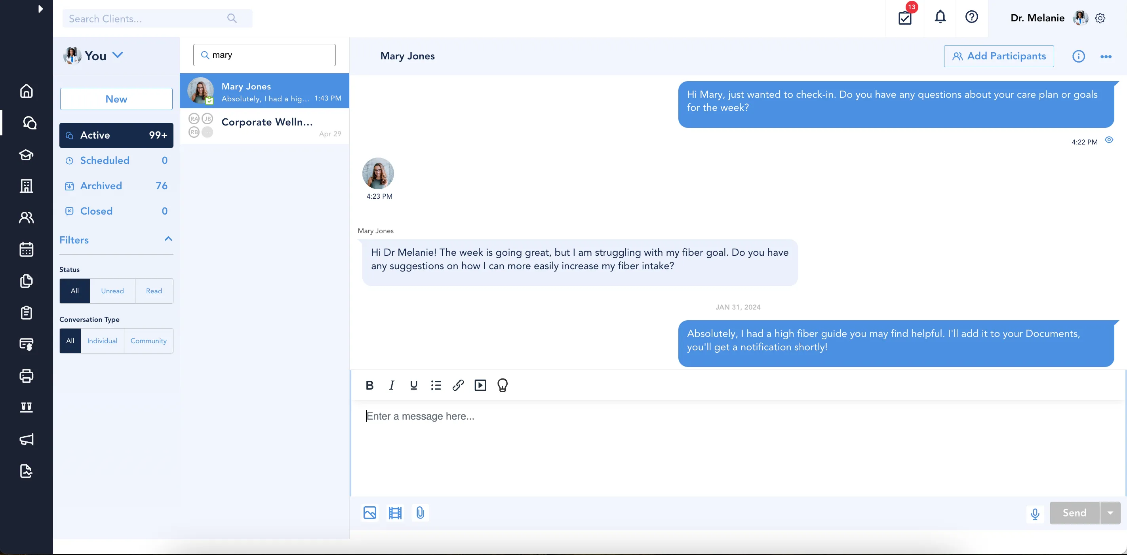The height and width of the screenshot is (555, 1127).
Task: Filter conversations by Community type
Action: [148, 341]
